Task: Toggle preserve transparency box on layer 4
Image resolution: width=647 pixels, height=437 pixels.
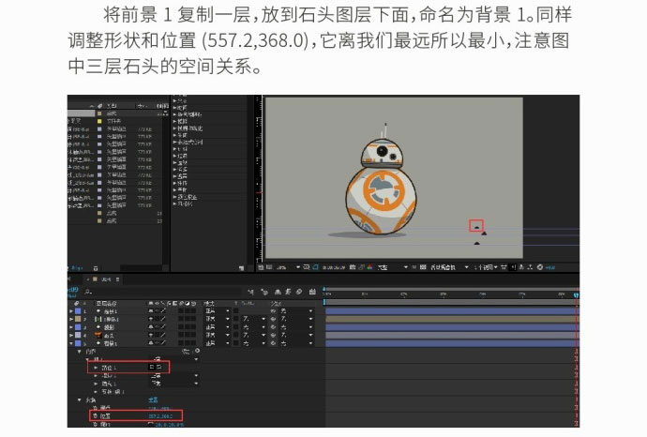Action: (x=236, y=335)
